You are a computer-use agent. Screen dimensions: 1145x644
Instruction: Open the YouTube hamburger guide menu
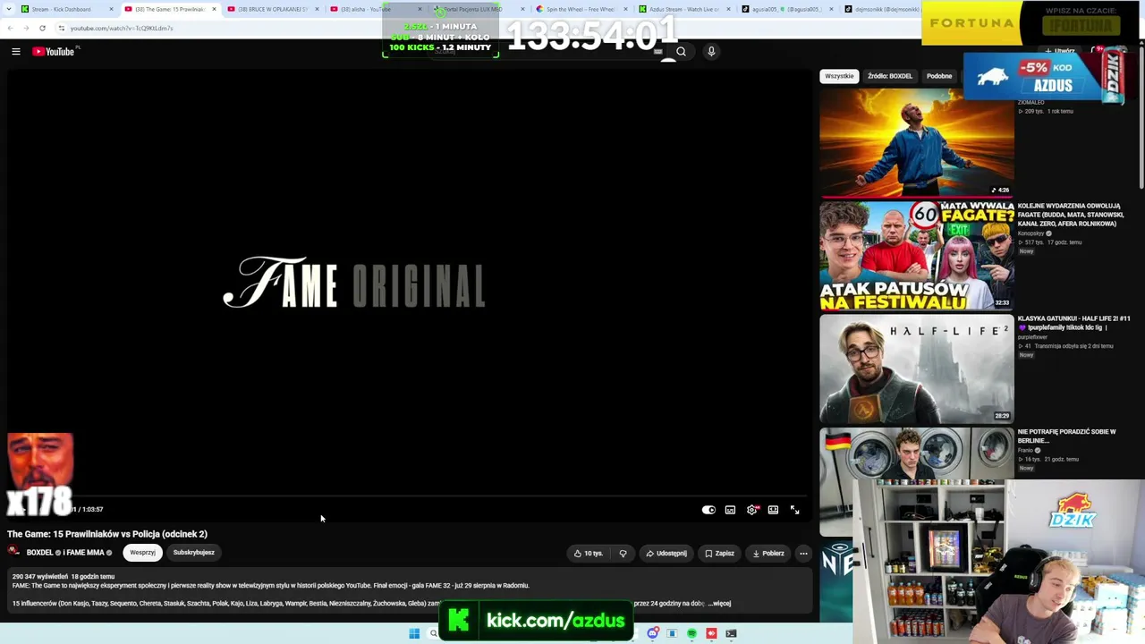(16, 52)
